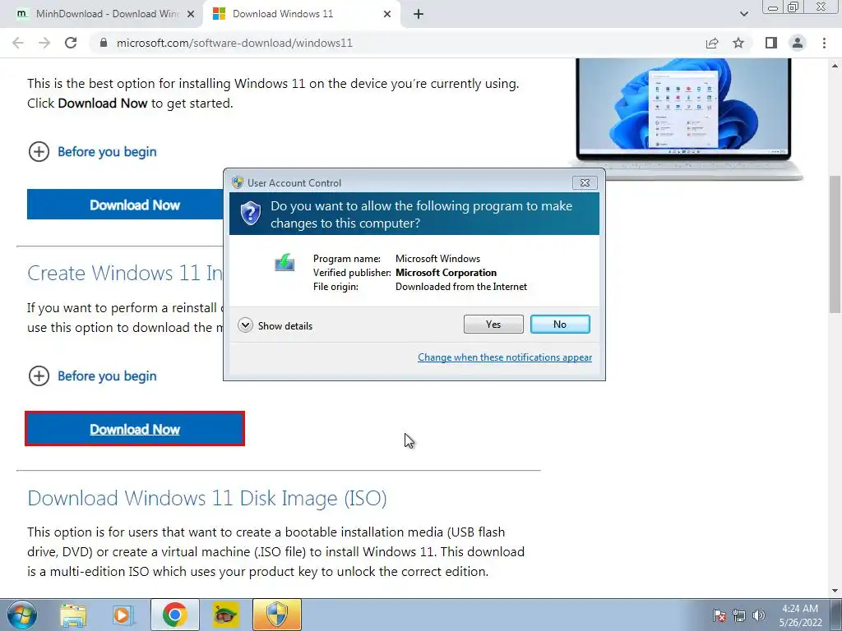
Task: Open the browser side panel icon
Action: [771, 43]
